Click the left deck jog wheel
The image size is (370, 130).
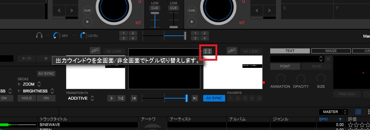[x=113, y=8]
